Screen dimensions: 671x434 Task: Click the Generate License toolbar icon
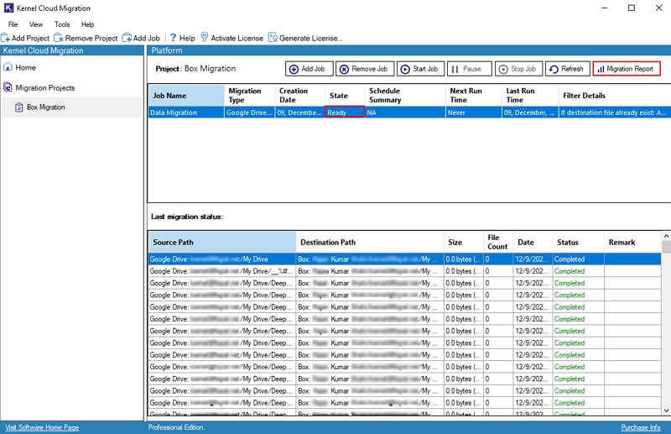tap(273, 38)
